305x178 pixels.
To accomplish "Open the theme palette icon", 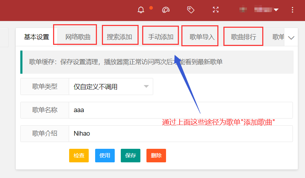I will (166, 10).
